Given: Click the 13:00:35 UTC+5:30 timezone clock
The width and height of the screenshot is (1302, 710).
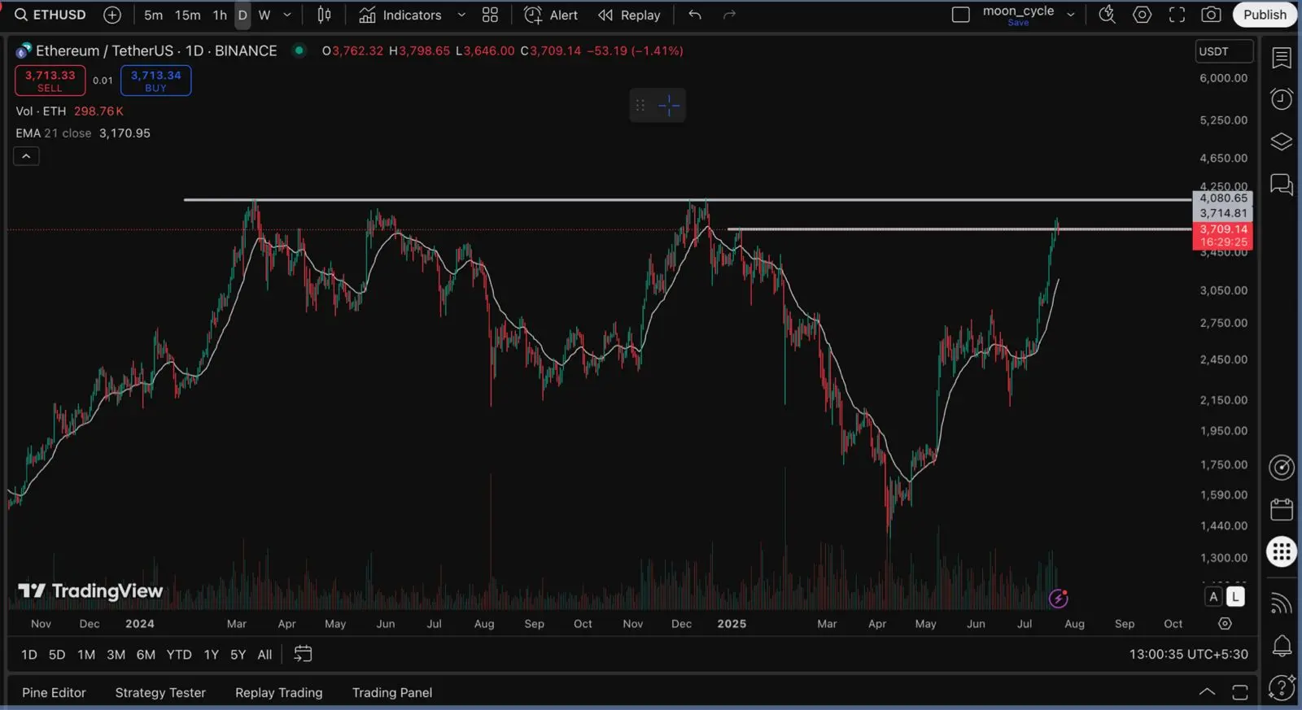Looking at the screenshot, I should tap(1188, 655).
